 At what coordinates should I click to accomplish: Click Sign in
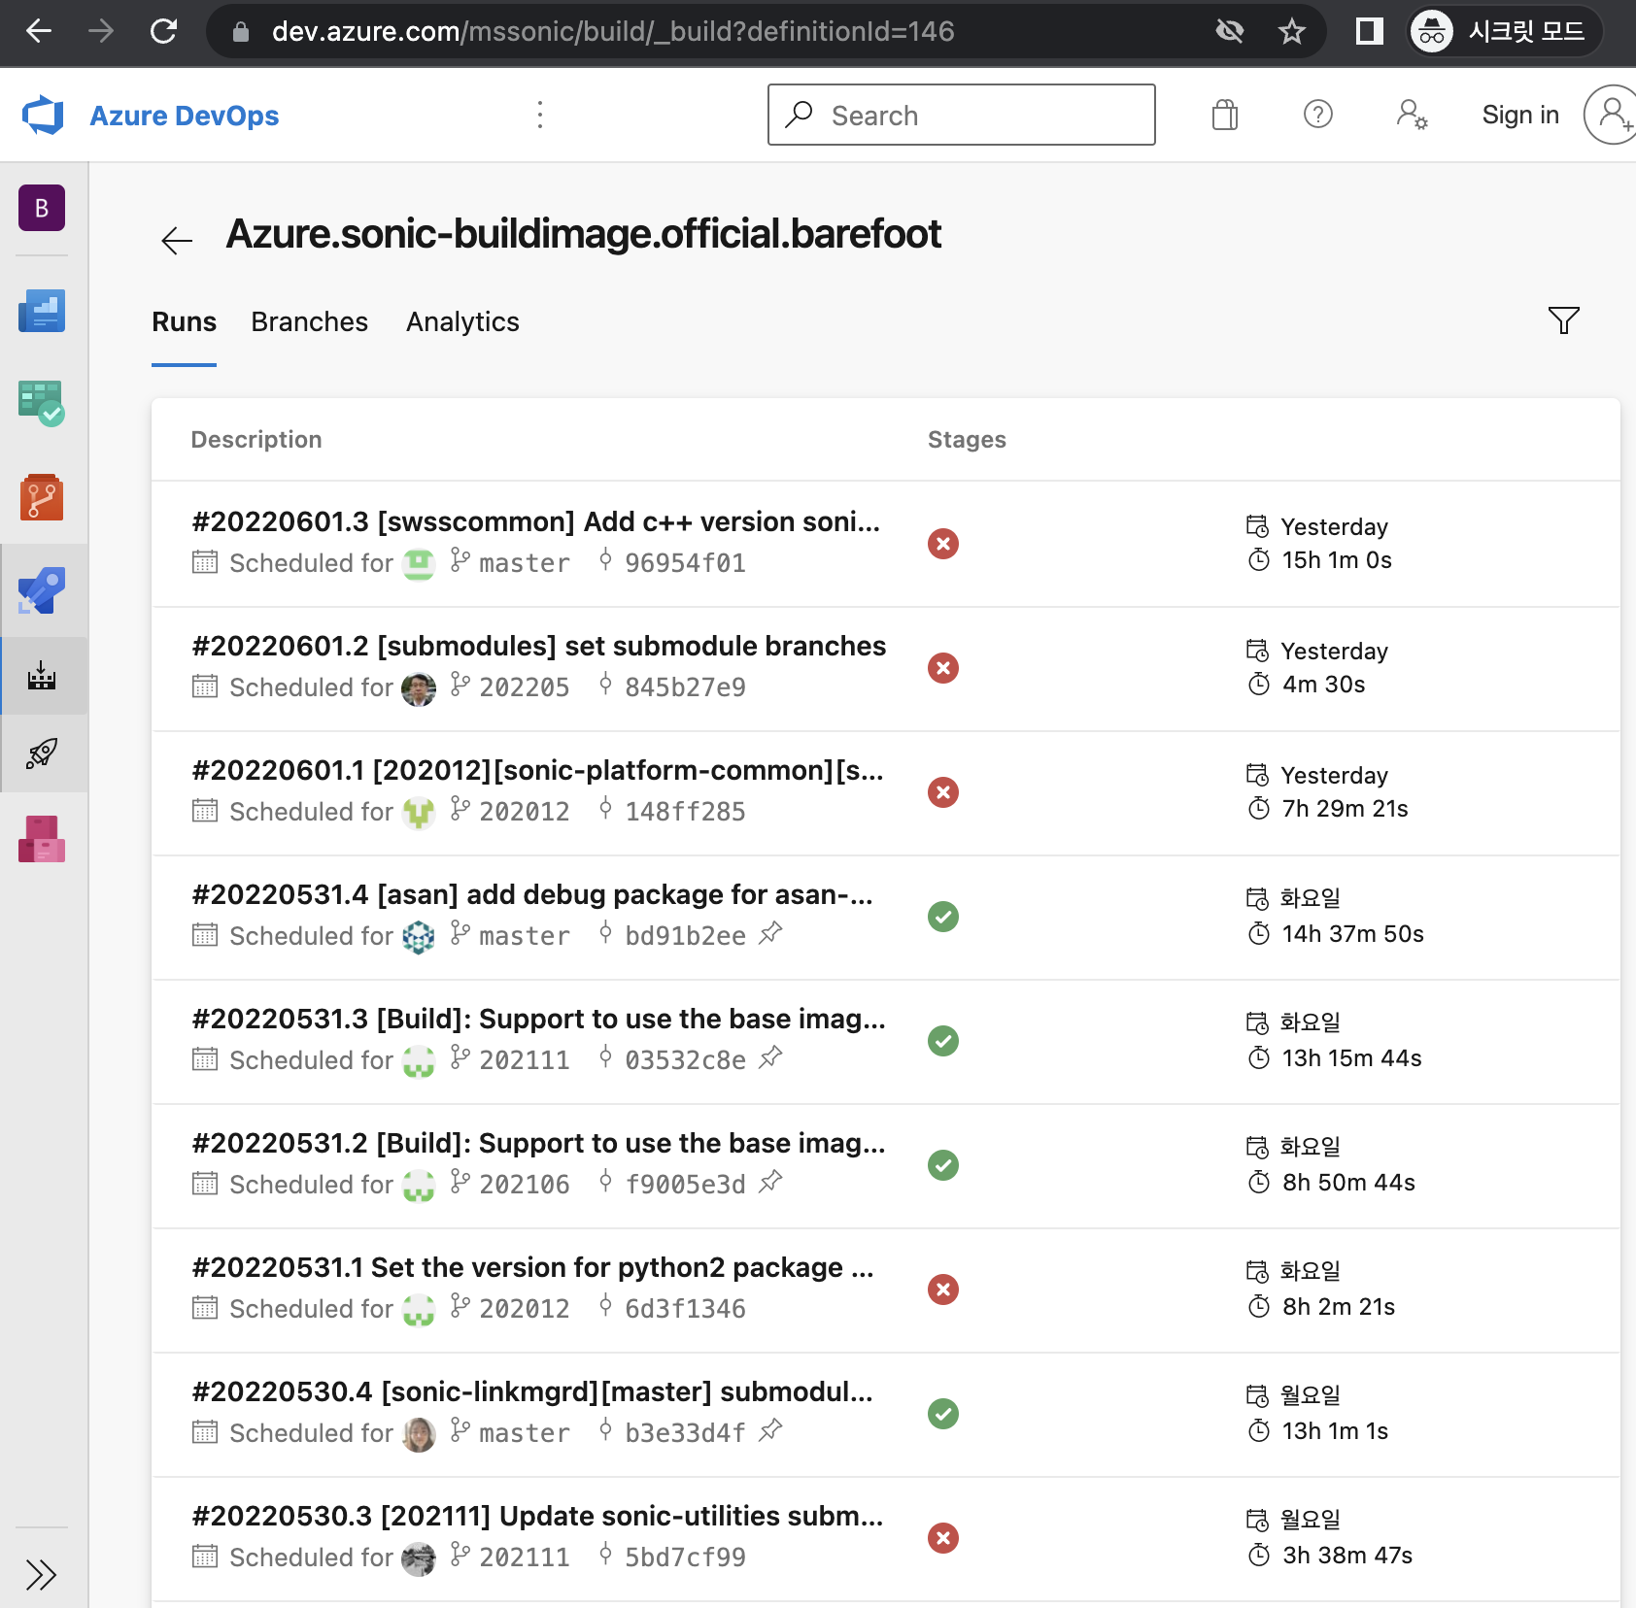click(x=1520, y=115)
